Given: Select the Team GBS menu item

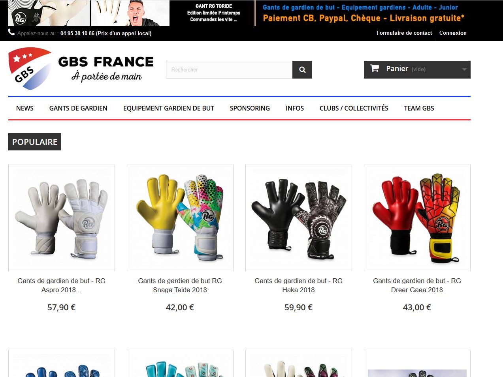Looking at the screenshot, I should [419, 108].
